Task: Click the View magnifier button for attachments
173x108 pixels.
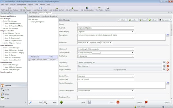Action: tap(50, 102)
